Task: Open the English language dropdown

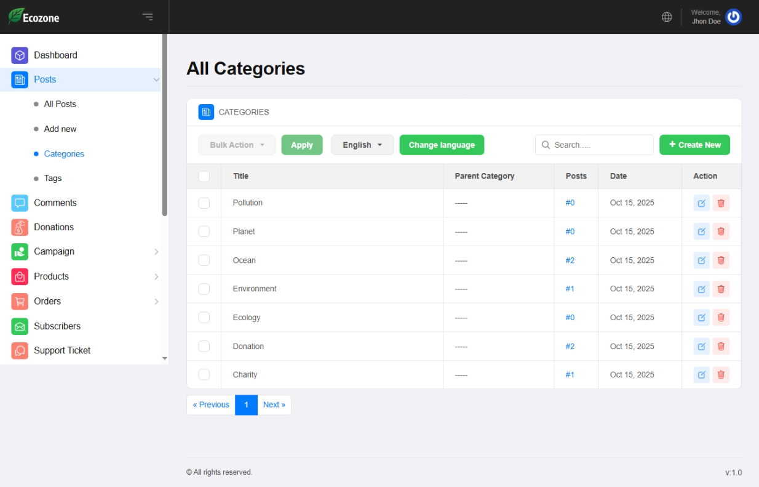Action: [x=362, y=145]
